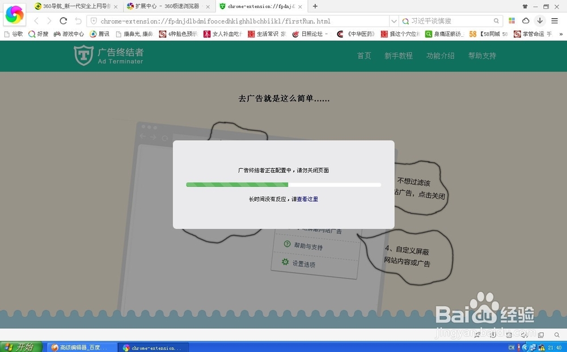Click the search box input
Viewport: 567px width, 352px height.
pyautogui.click(x=451, y=21)
